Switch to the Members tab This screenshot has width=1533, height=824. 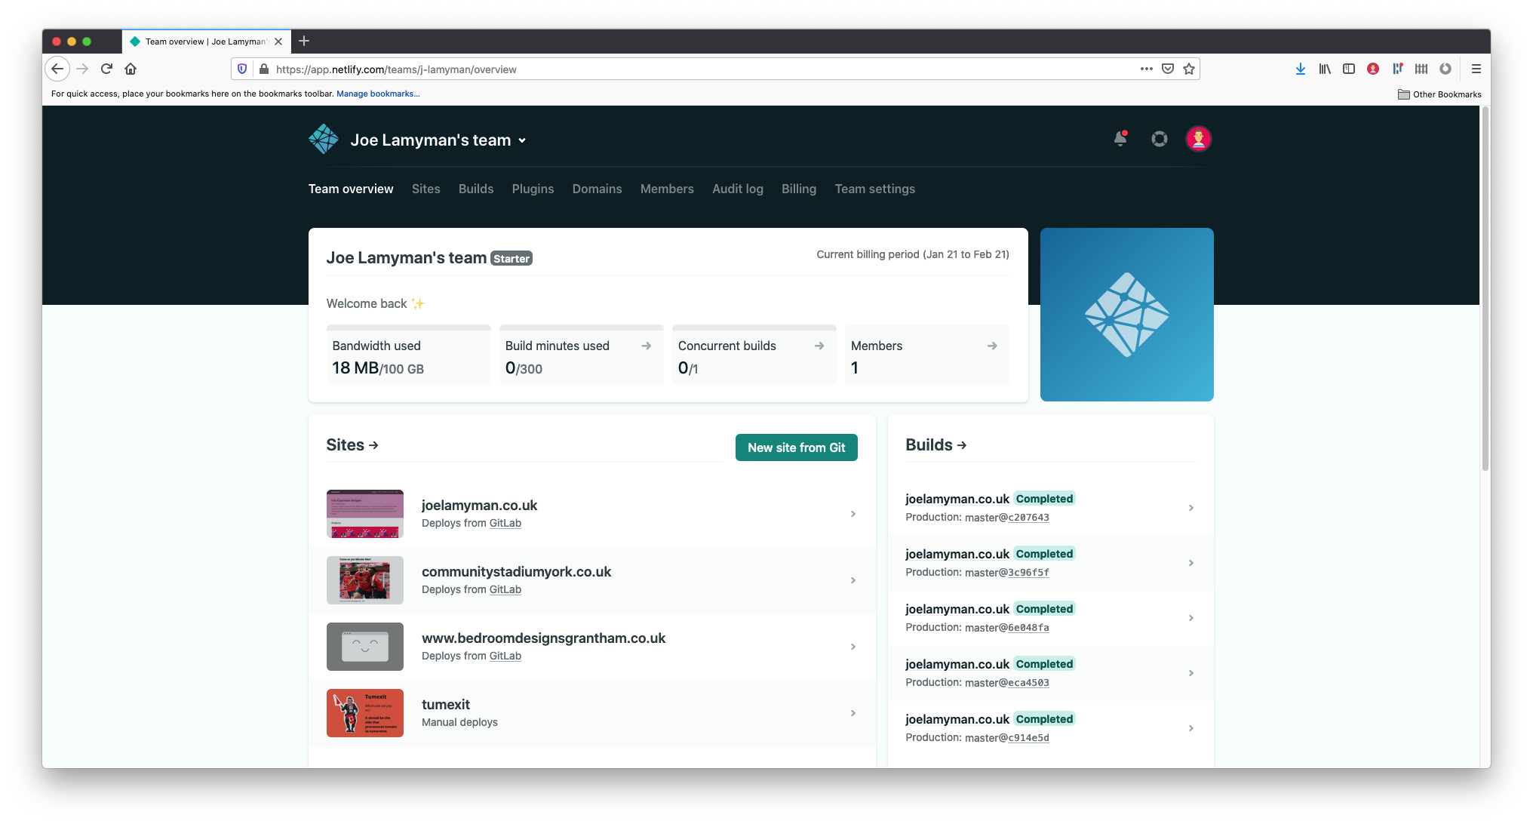coord(667,189)
